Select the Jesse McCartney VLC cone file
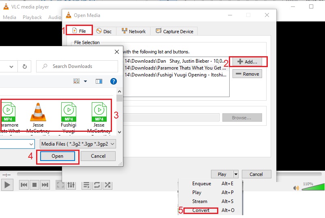 tap(38, 117)
